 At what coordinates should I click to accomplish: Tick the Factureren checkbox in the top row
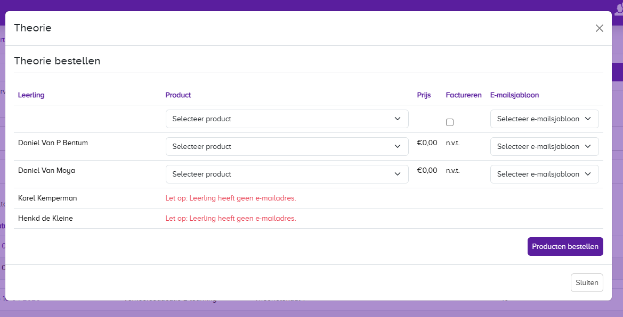pyautogui.click(x=450, y=122)
